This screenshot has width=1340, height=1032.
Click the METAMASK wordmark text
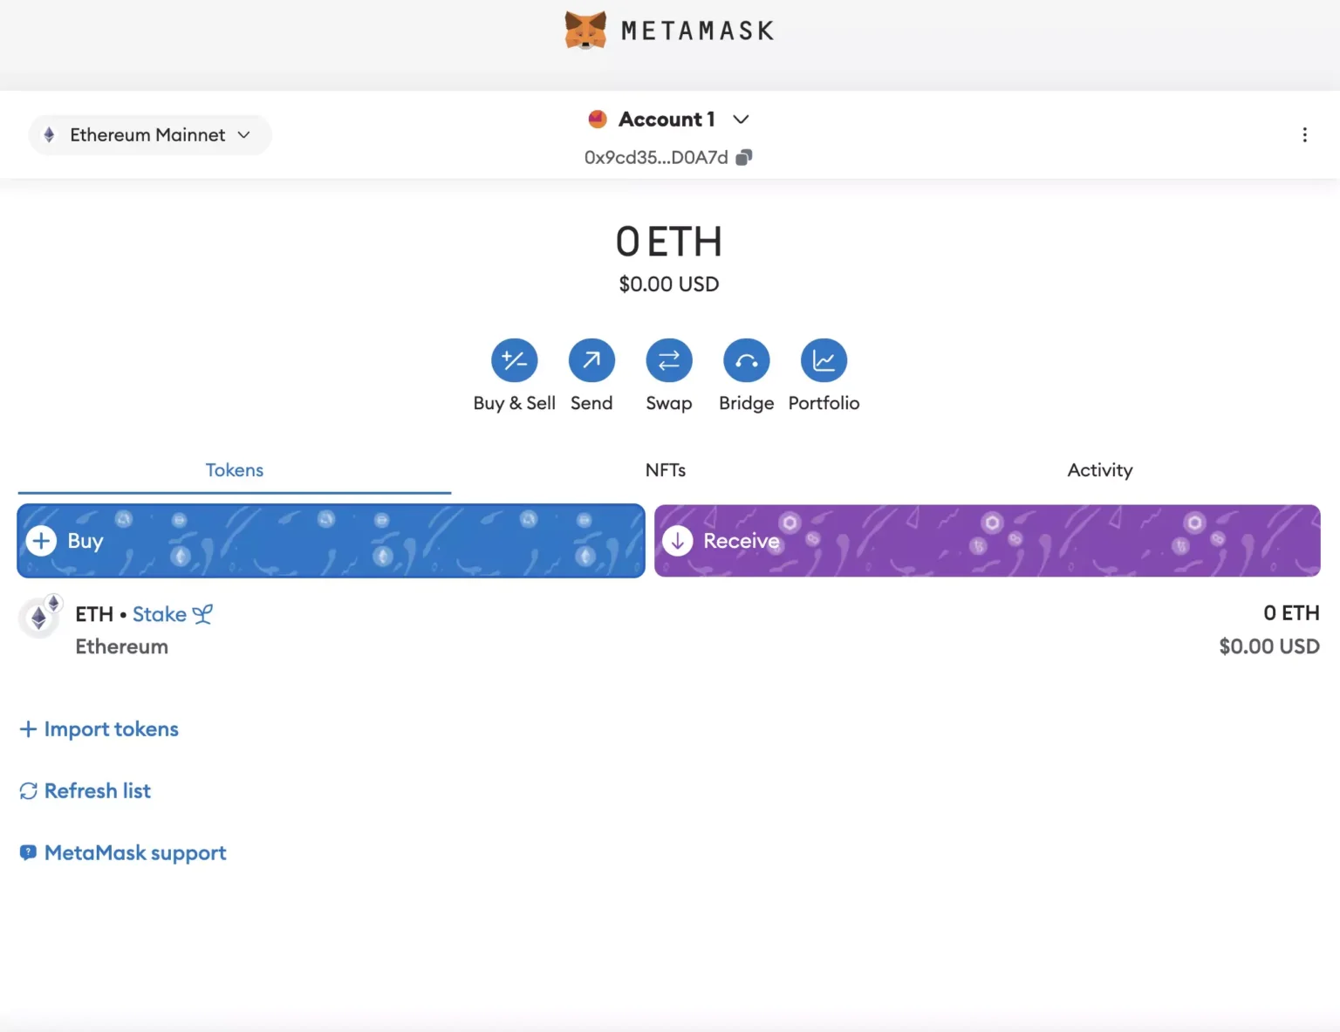[x=698, y=31]
